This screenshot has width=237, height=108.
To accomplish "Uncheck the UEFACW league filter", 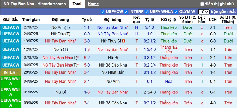I will click(102, 12).
